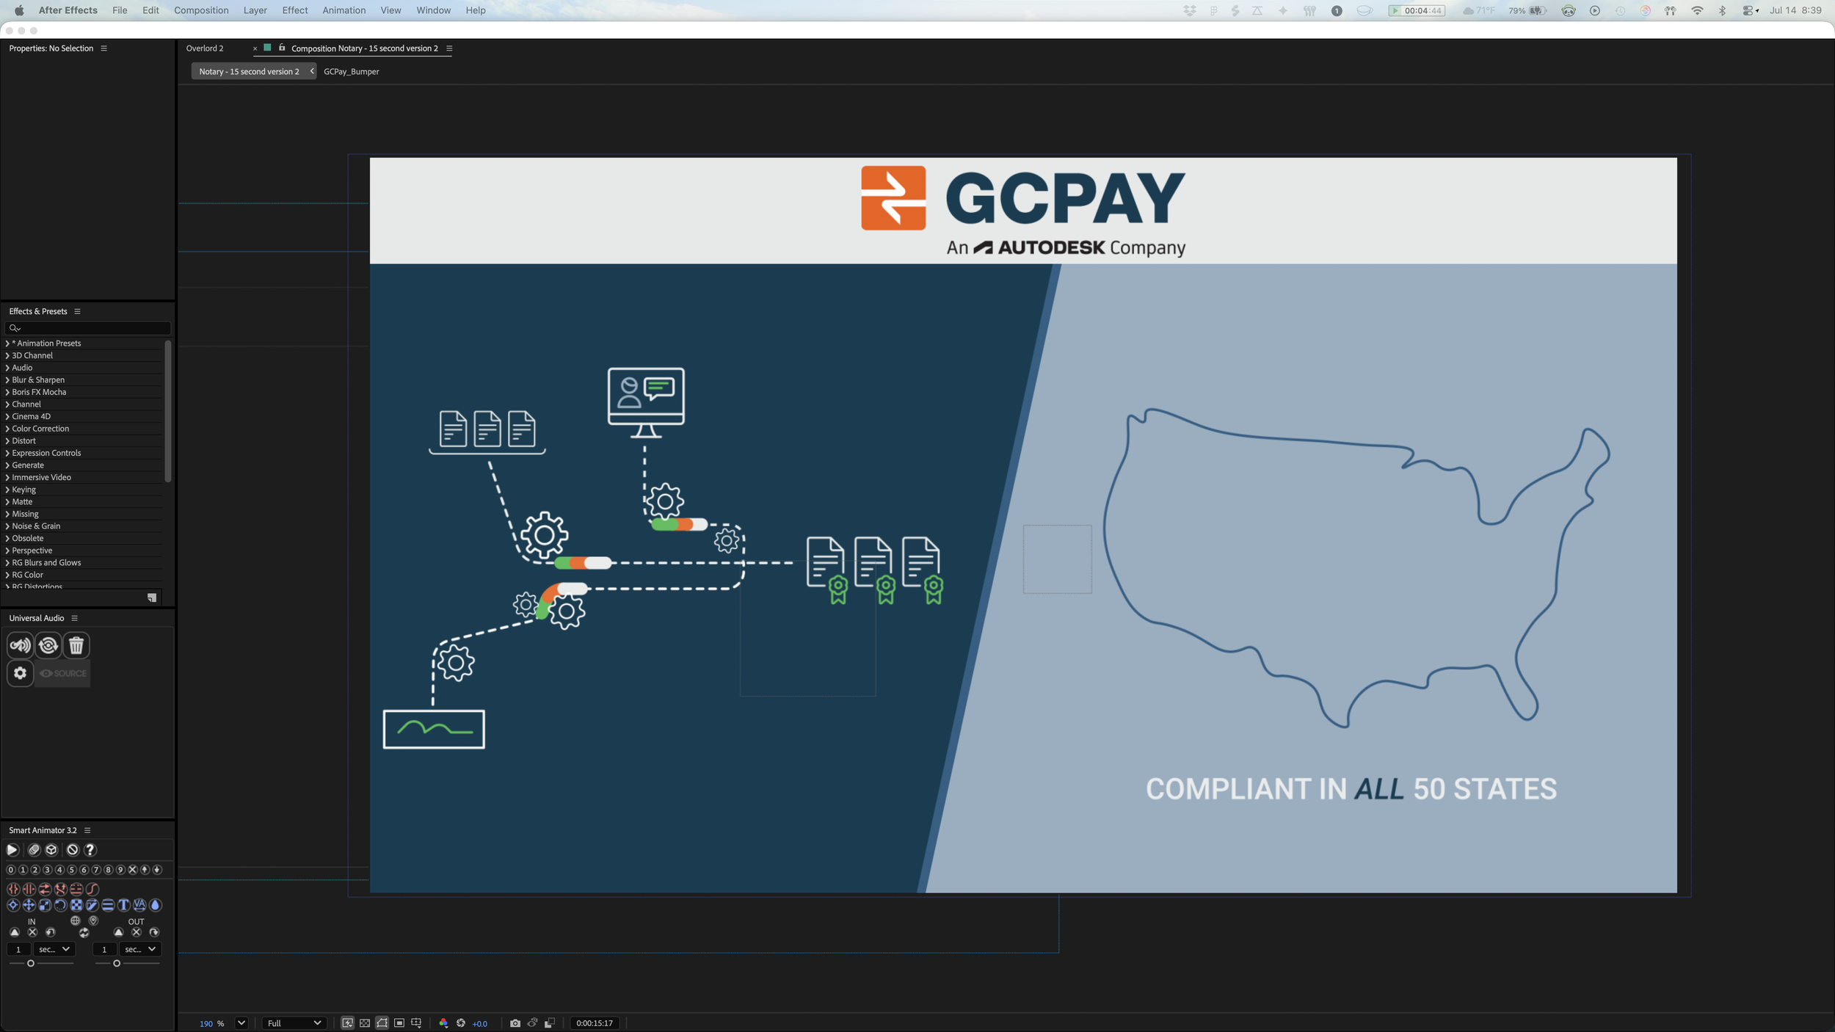1835x1032 pixels.
Task: Switch to the Overlord 2 tab
Action: [205, 48]
